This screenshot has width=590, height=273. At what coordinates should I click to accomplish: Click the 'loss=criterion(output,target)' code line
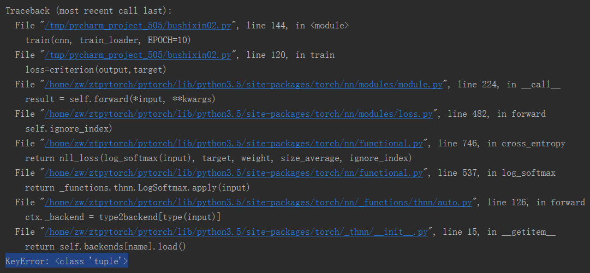pyautogui.click(x=96, y=70)
